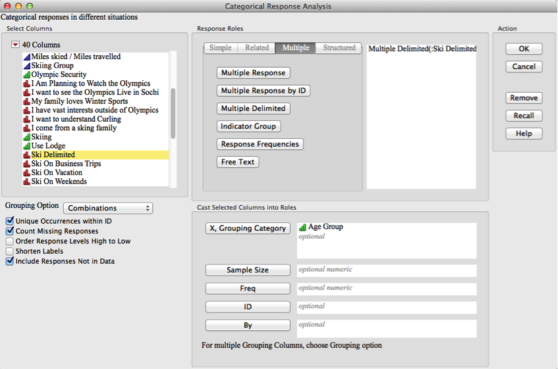Screen dimensions: 558x369
Task: Click the Response Frequencies button
Action: [x=260, y=144]
